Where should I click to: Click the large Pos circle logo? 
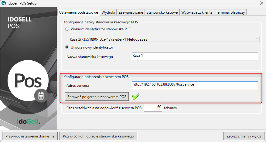pyautogui.click(x=28, y=80)
